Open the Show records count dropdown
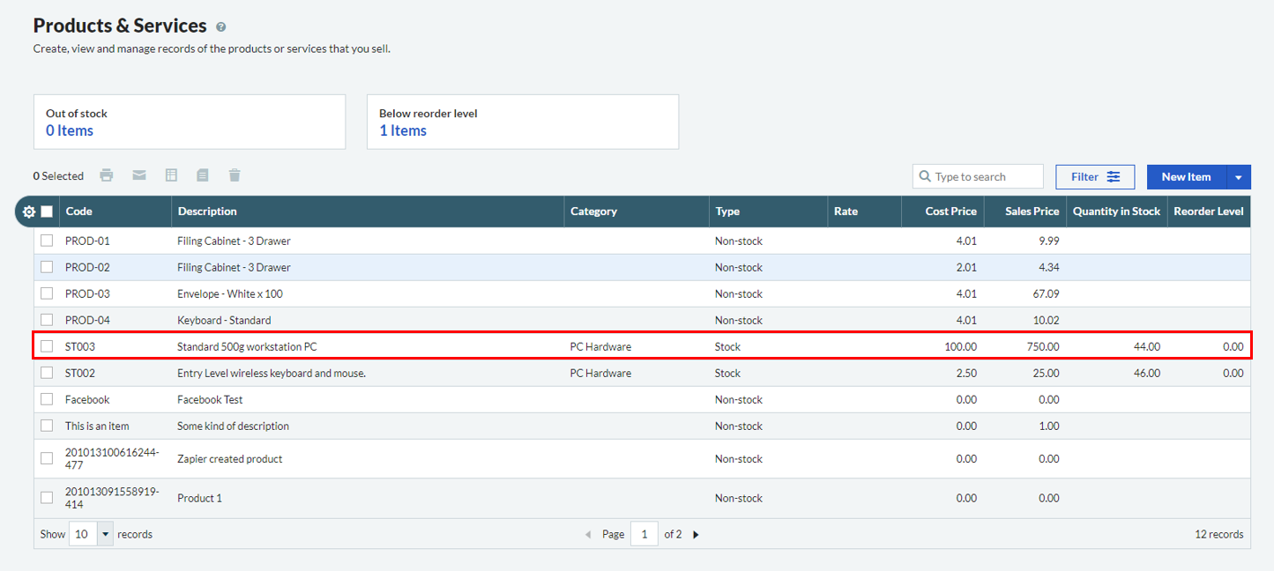Viewport: 1274px width, 571px height. 105,534
